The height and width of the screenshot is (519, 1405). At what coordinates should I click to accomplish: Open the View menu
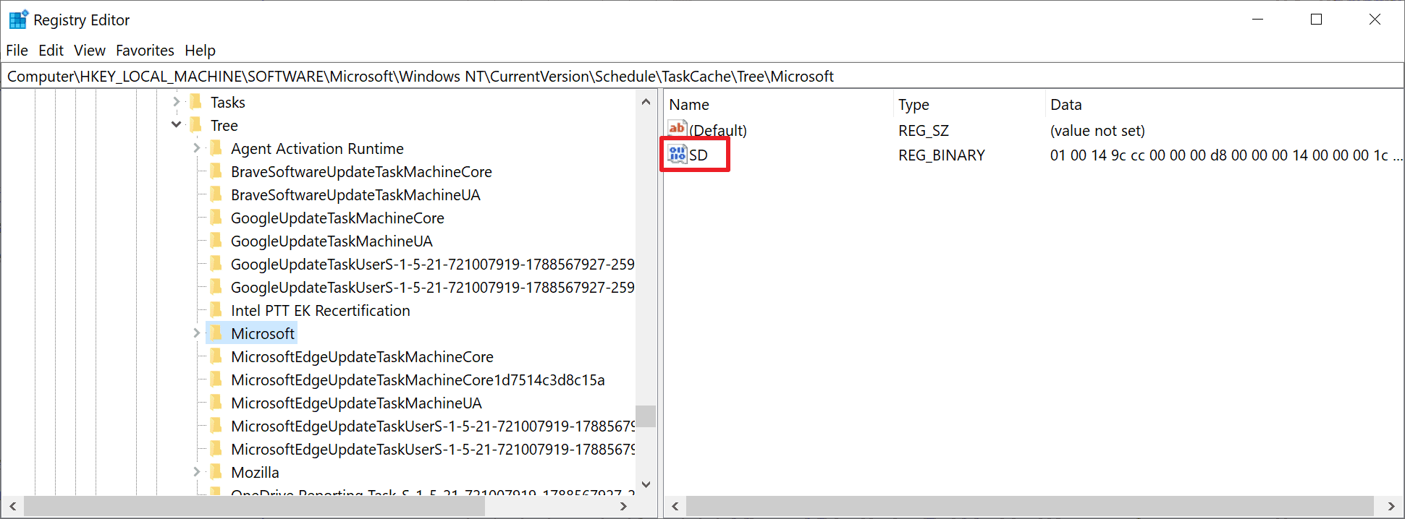tap(90, 51)
